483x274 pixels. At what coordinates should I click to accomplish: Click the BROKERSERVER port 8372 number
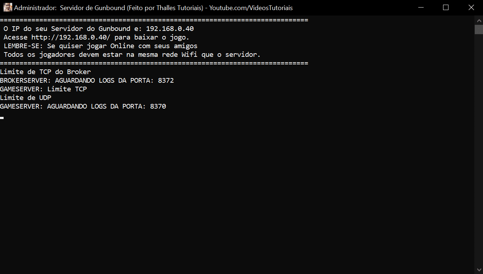pyautogui.click(x=166, y=81)
